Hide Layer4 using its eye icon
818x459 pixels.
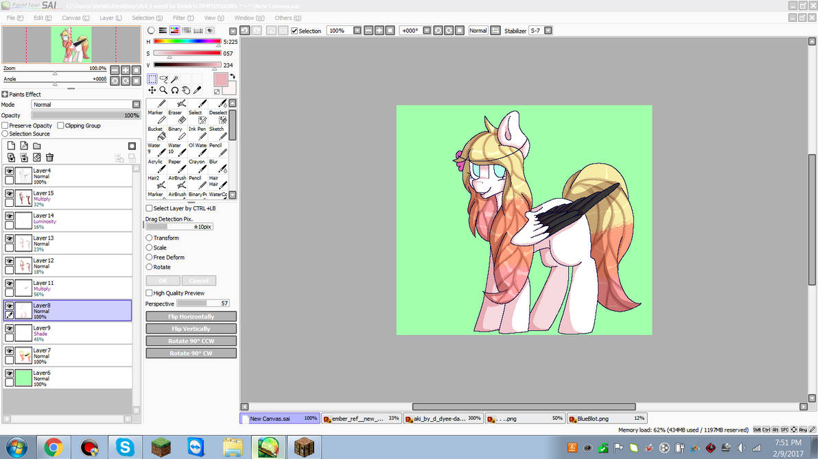(10, 171)
